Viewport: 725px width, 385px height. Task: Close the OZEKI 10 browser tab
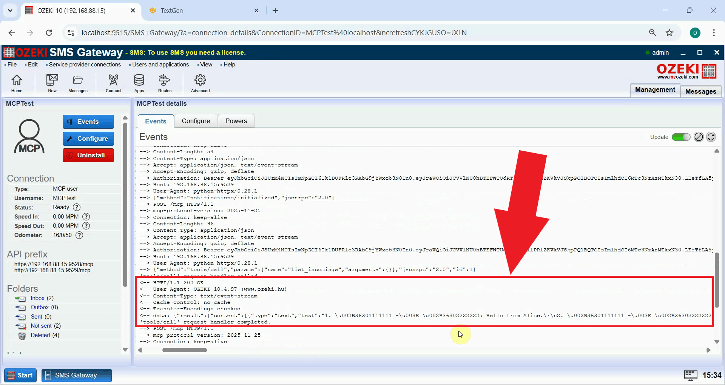[133, 11]
